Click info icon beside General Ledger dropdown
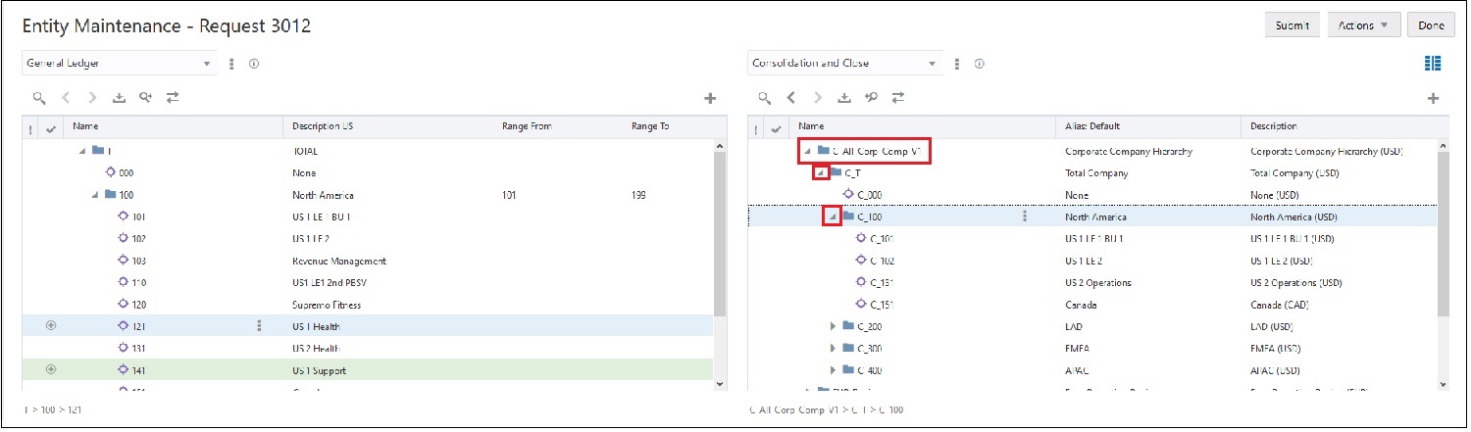This screenshot has height=432, width=1471. pyautogui.click(x=253, y=64)
